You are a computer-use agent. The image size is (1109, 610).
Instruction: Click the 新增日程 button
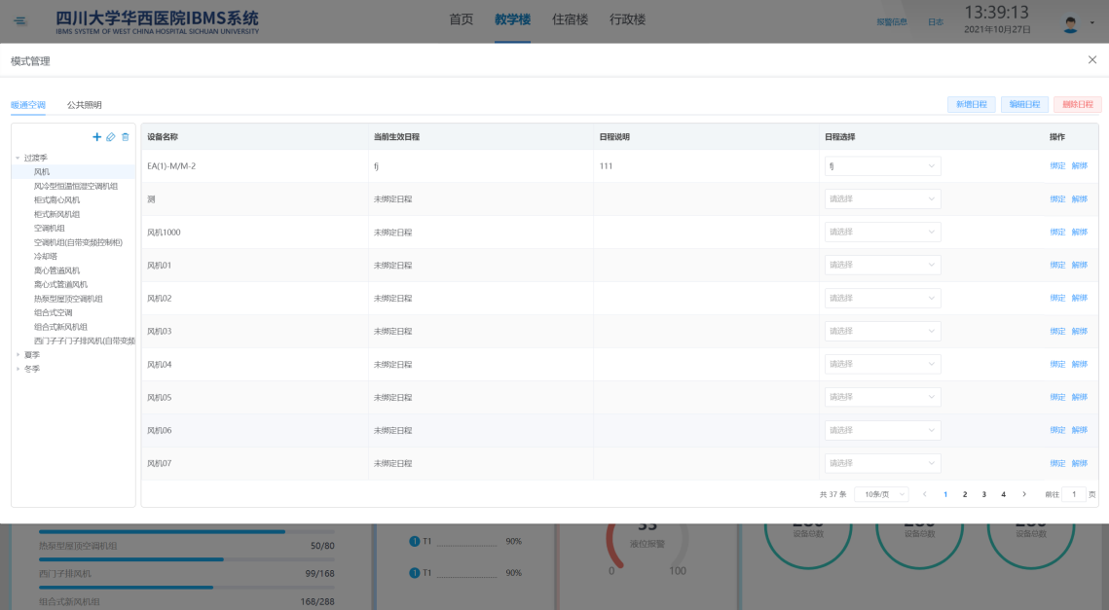(971, 104)
